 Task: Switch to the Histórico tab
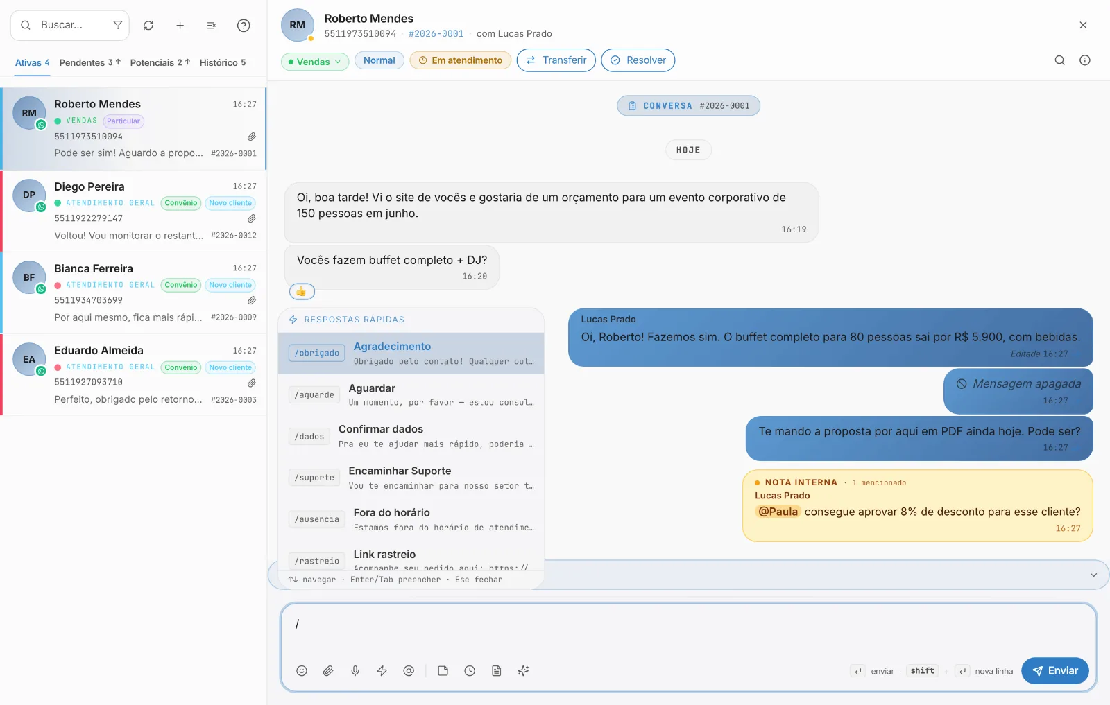pos(223,62)
